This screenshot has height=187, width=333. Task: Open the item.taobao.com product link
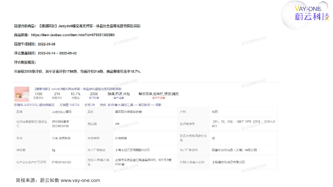tap(73, 35)
